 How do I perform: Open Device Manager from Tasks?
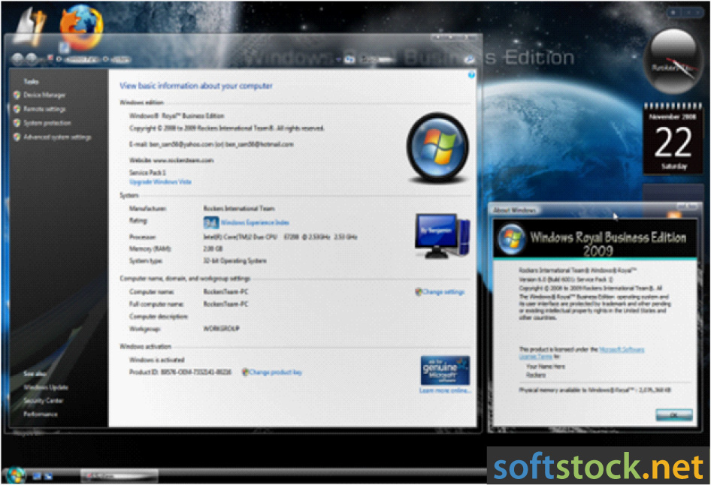point(44,95)
